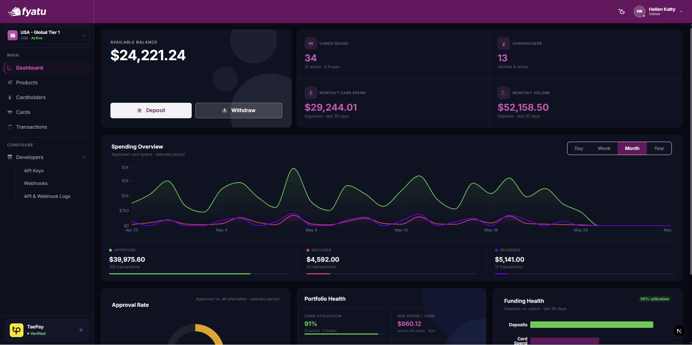Expand the USA - Global Tier 1 selector
The width and height of the screenshot is (692, 345).
point(47,35)
